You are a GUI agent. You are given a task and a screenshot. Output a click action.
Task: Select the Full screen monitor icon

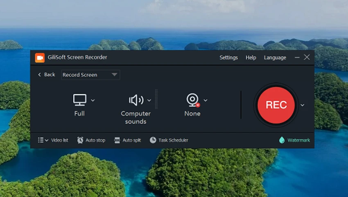[x=80, y=100]
